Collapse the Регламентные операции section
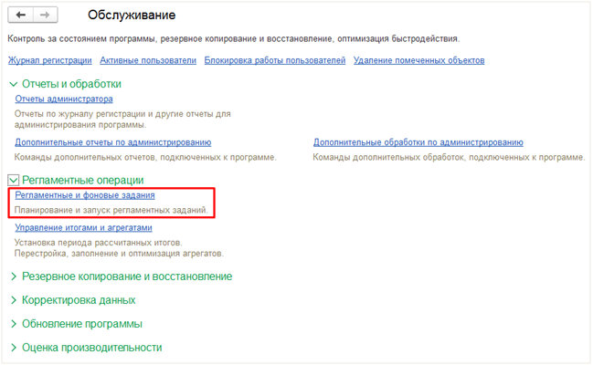 pos(14,181)
